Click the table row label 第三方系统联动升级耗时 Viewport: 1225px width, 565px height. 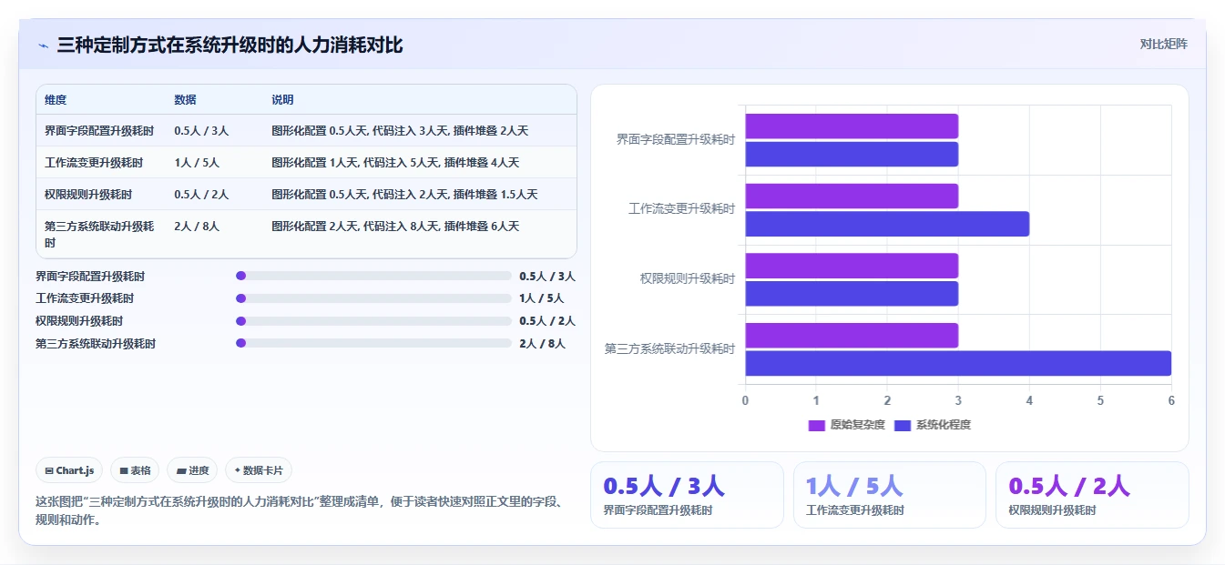pos(99,235)
